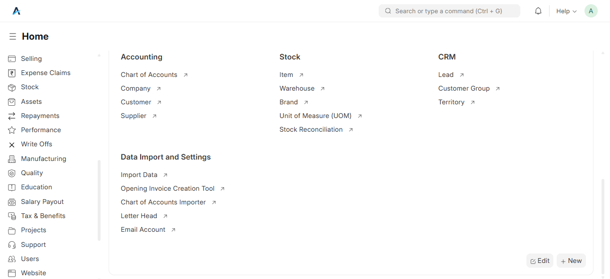
Task: Open Chart of Accounts link
Action: [x=149, y=75]
